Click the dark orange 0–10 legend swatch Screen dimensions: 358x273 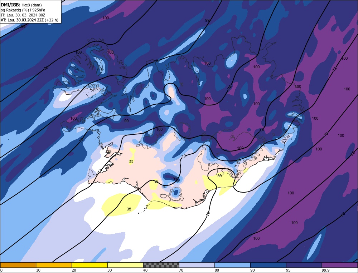click(x=18, y=265)
